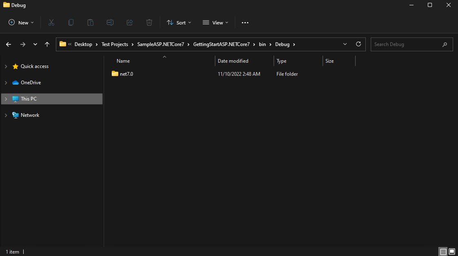
Task: Jump to Desktop via the breadcrumb
Action: tap(84, 44)
